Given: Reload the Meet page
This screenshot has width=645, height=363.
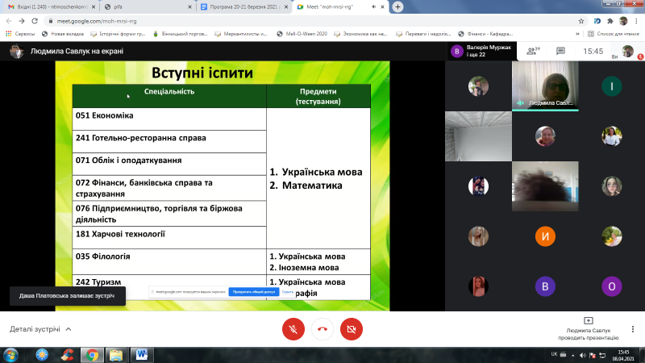Looking at the screenshot, I should click(35, 21).
